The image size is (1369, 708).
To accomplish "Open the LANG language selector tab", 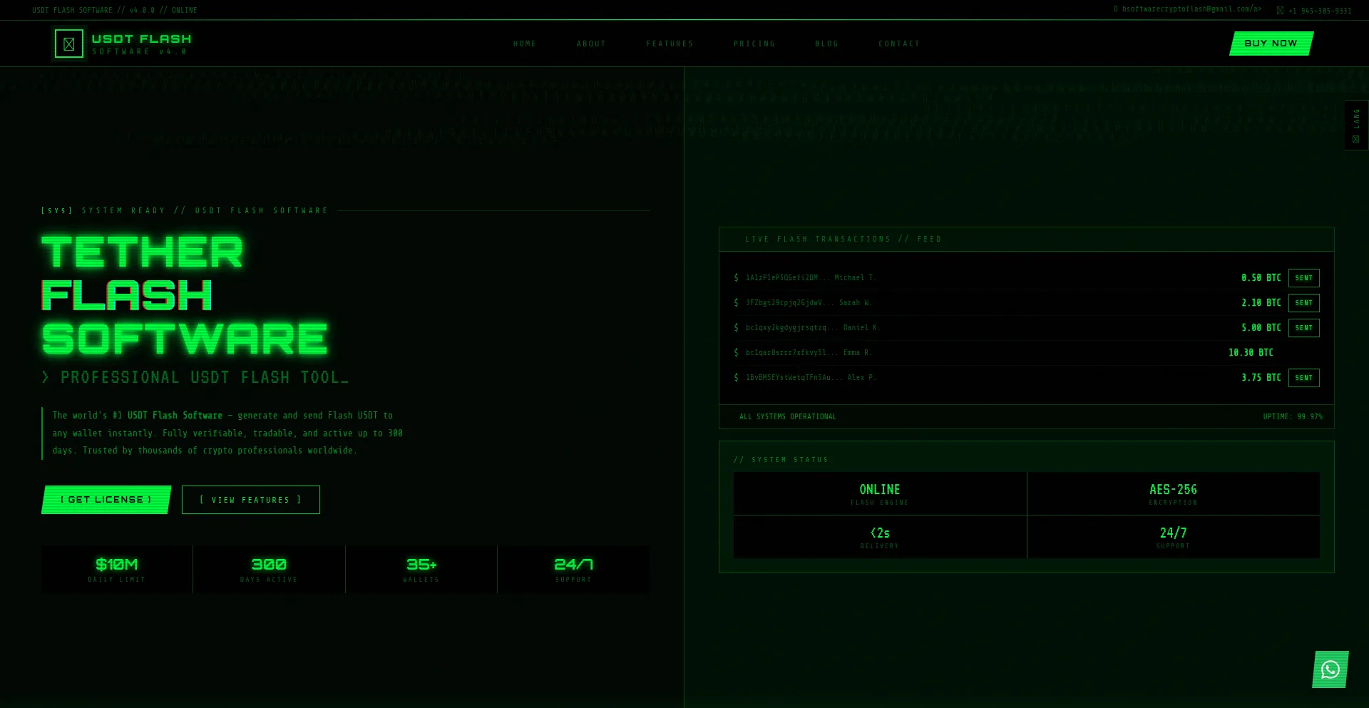I will click(x=1356, y=125).
